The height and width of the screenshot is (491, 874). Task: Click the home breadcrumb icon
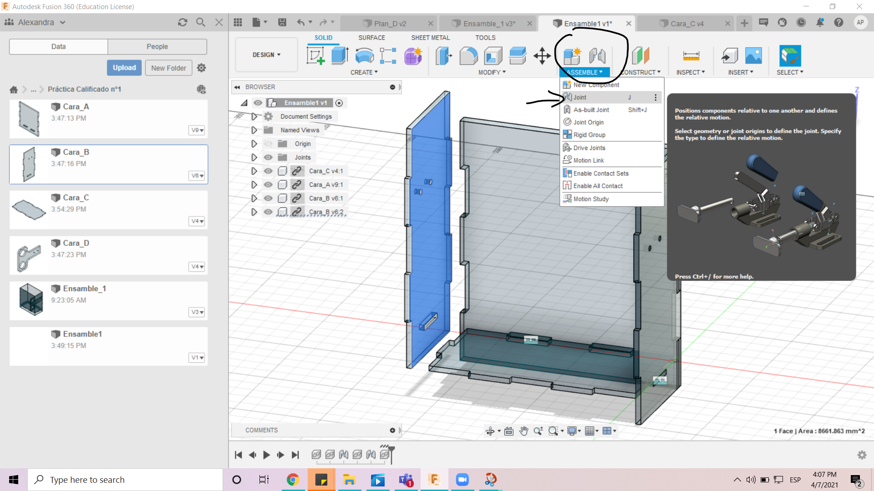(14, 90)
